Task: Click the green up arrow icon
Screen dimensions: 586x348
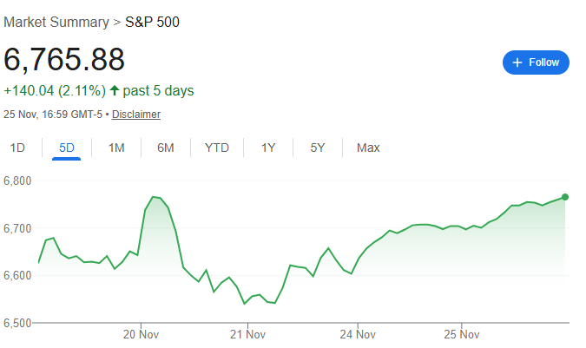Action: point(114,90)
